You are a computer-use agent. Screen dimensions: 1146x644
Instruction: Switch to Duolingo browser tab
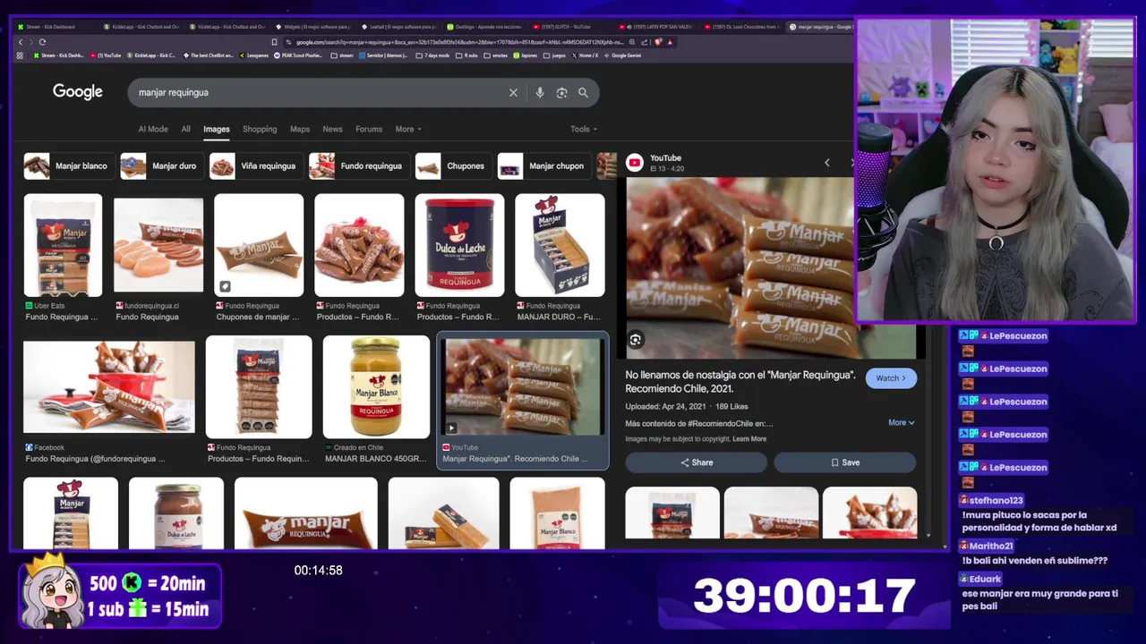click(483, 27)
